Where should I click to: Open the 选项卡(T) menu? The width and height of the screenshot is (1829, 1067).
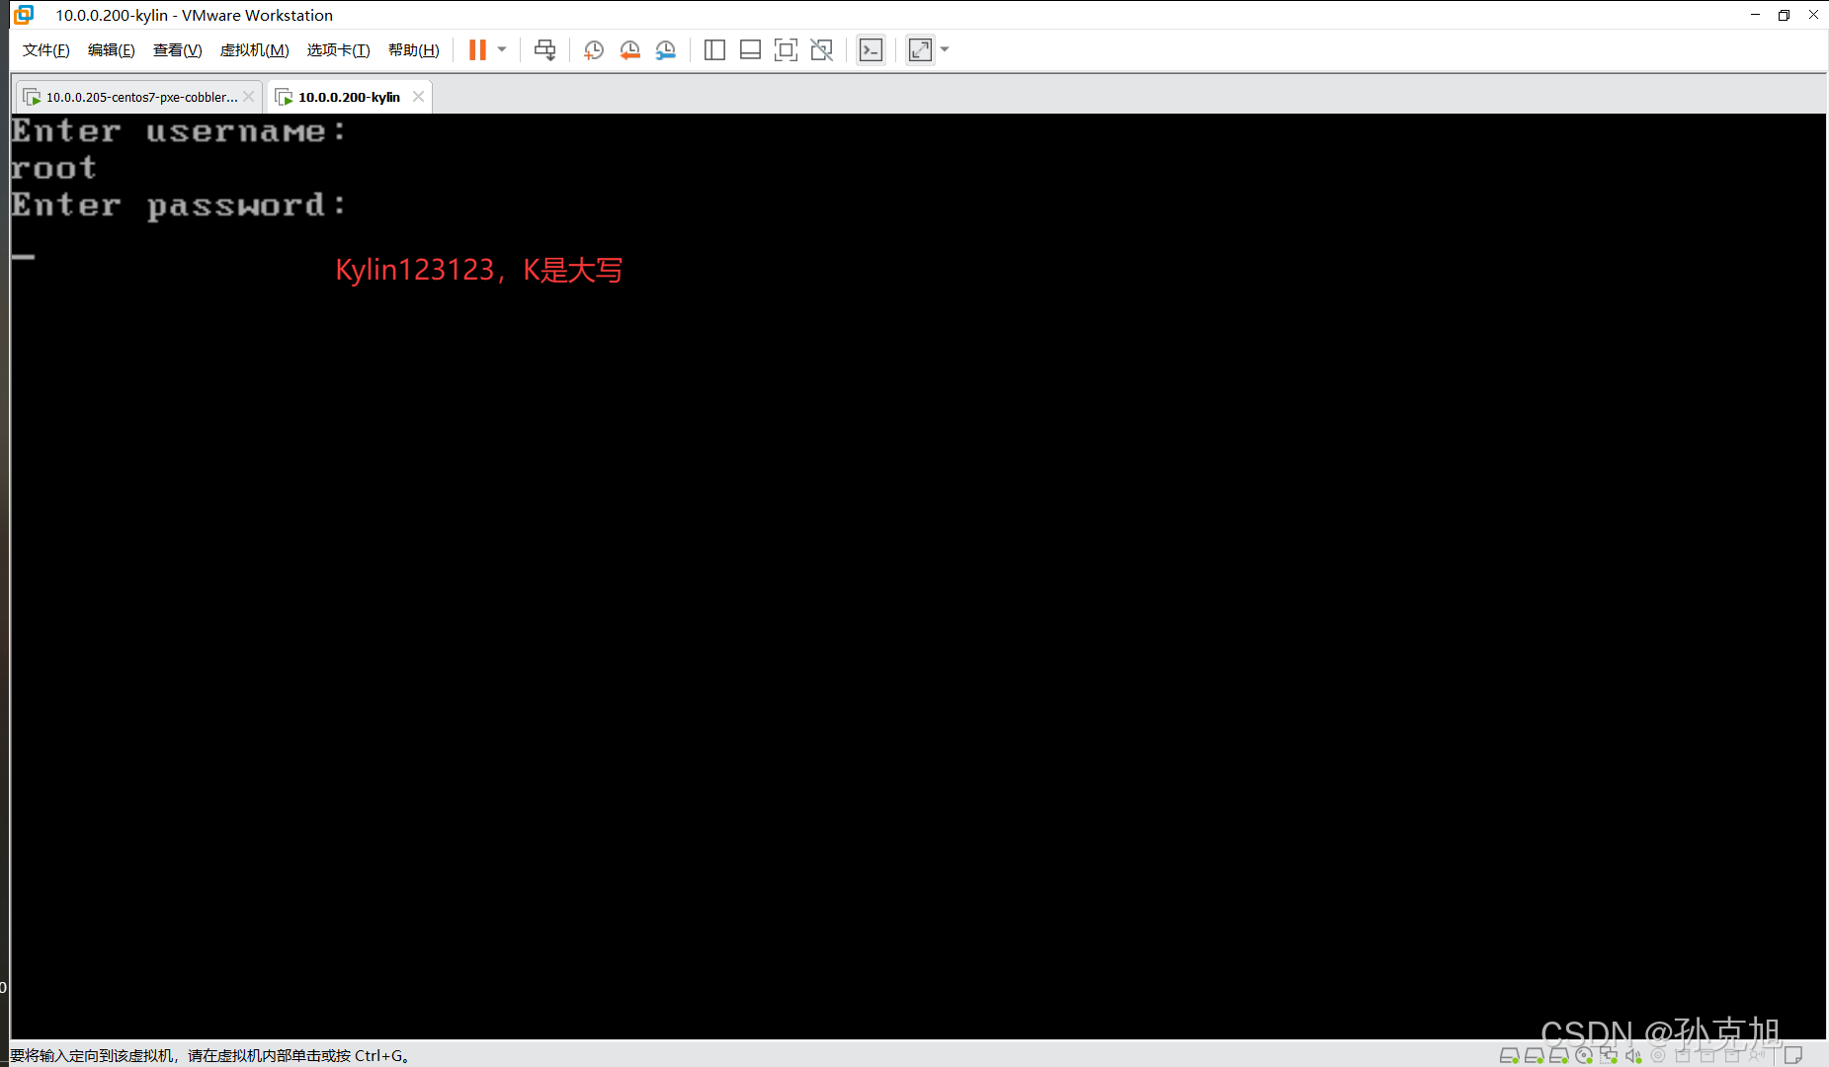[x=338, y=50]
